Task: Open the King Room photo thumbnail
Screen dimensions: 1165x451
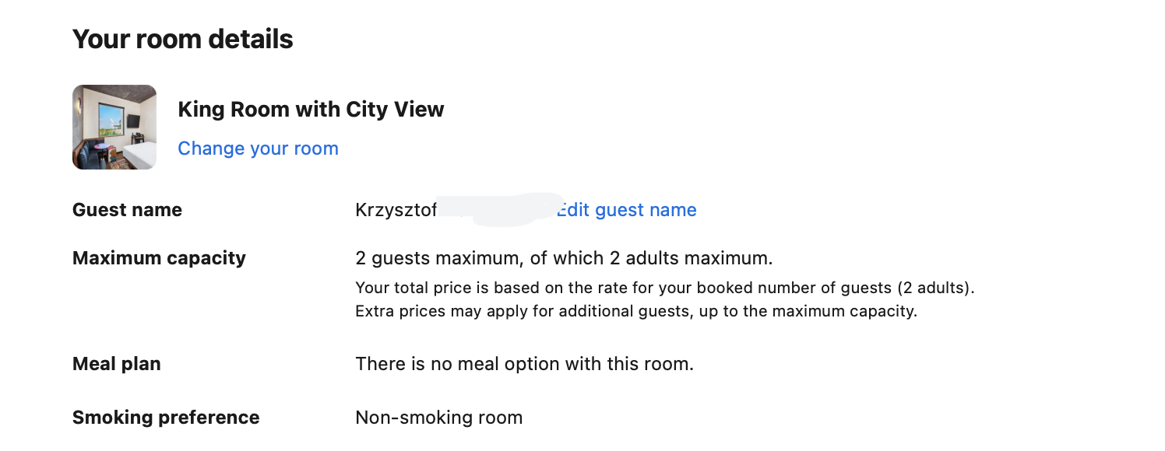Action: 114,127
